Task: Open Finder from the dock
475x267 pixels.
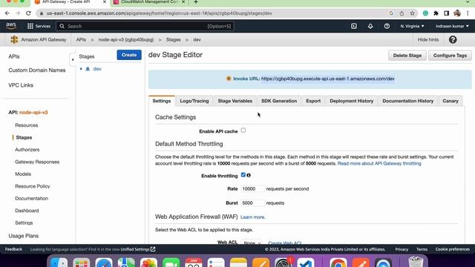Action: point(59,263)
